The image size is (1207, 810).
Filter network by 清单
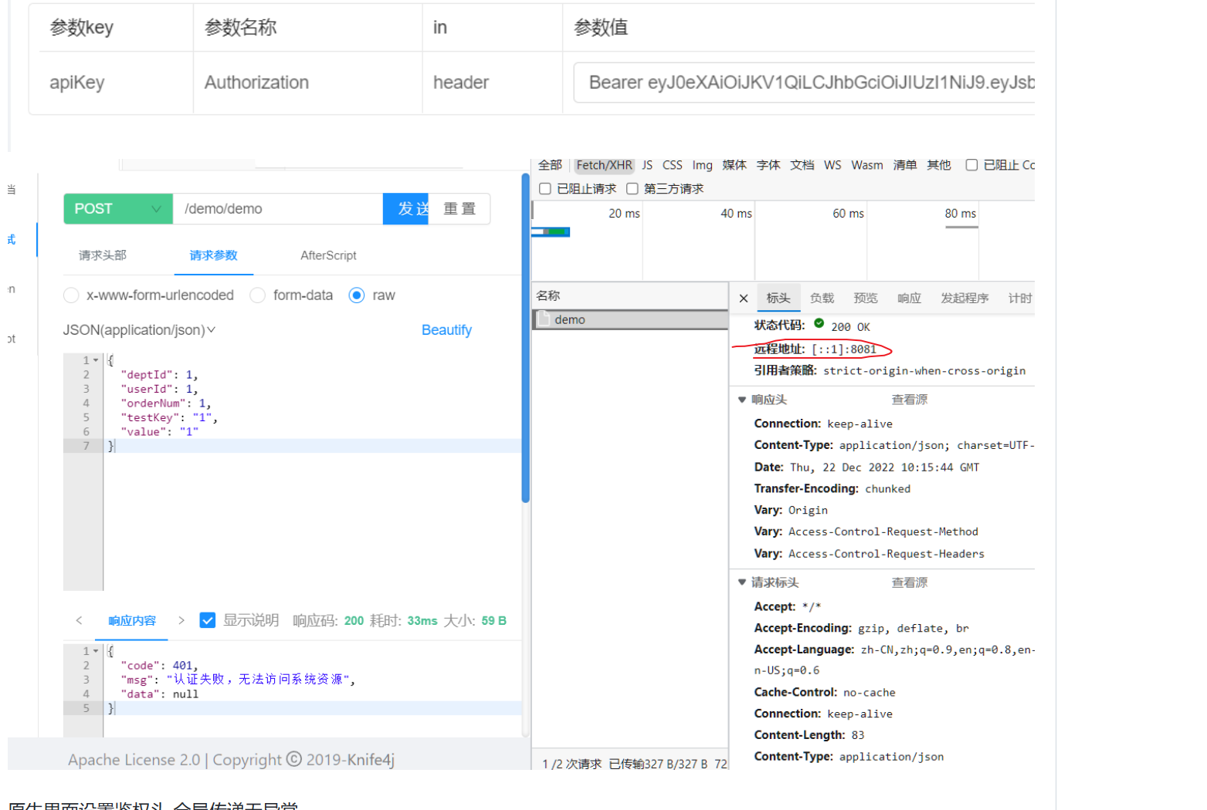point(905,165)
